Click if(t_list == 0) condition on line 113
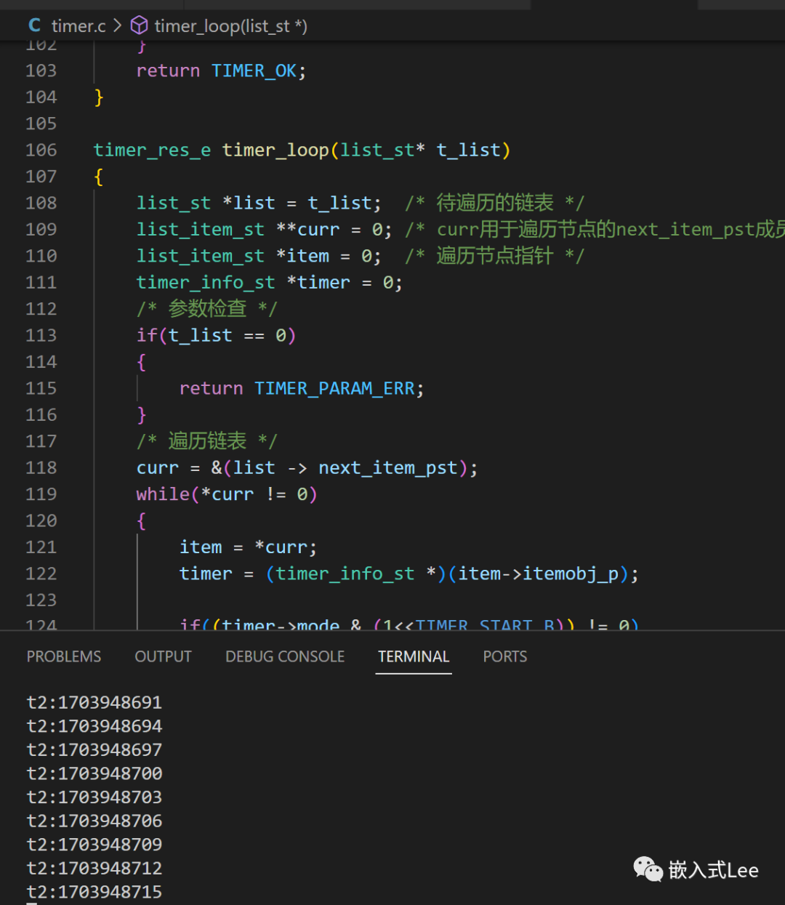This screenshot has width=785, height=905. [216, 335]
